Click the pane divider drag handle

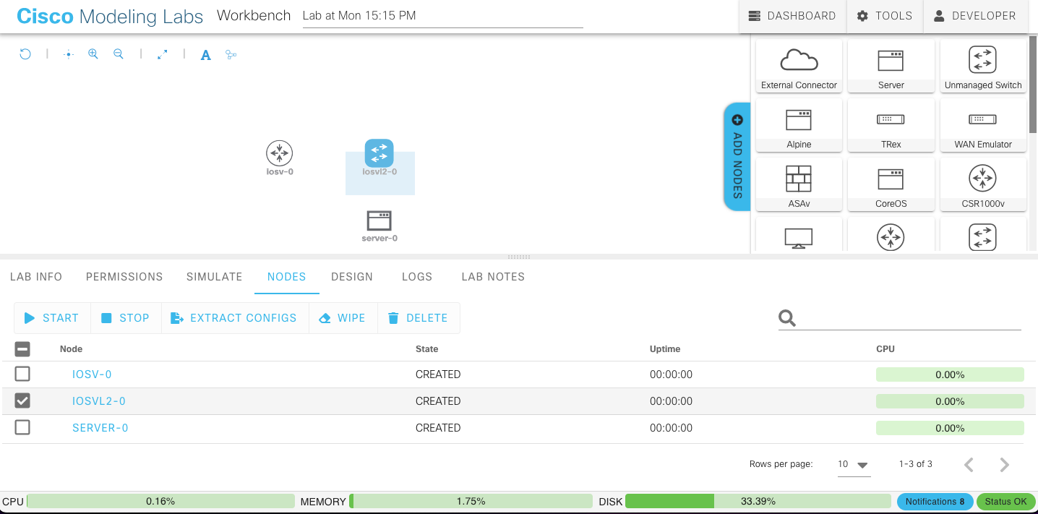point(519,257)
